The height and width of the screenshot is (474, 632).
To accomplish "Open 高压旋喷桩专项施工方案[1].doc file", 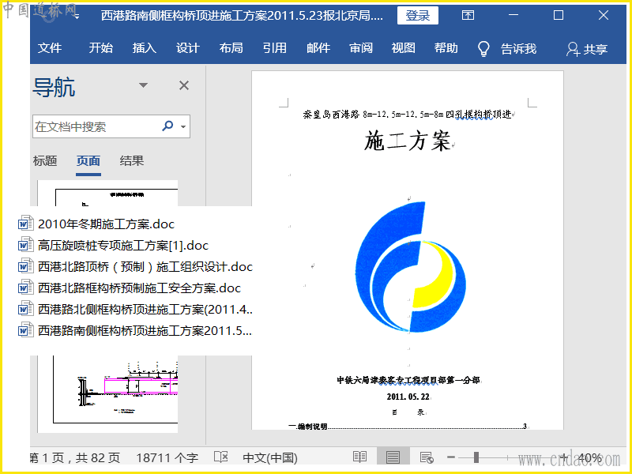I will 123,245.
